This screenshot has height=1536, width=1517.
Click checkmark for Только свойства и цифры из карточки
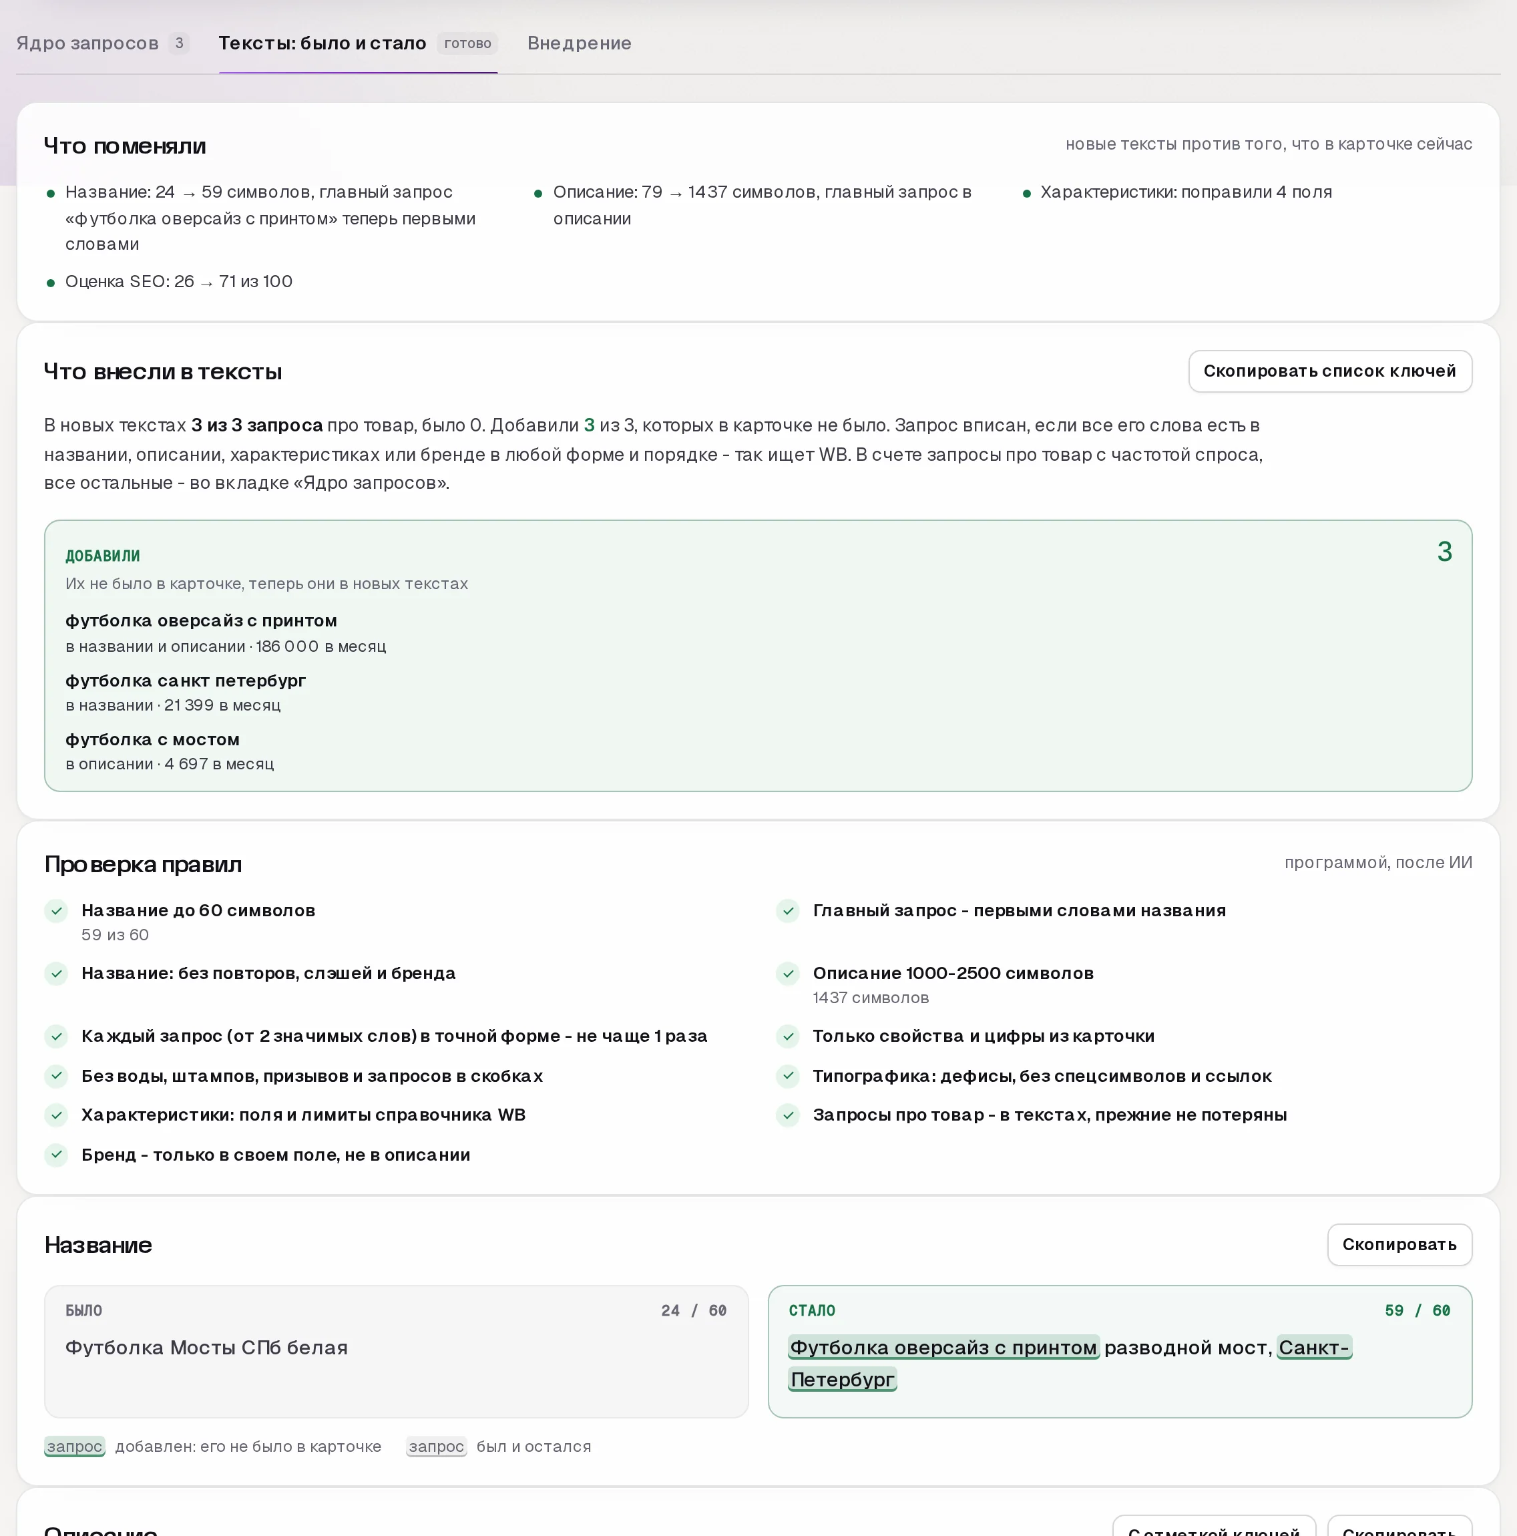pyautogui.click(x=787, y=1036)
